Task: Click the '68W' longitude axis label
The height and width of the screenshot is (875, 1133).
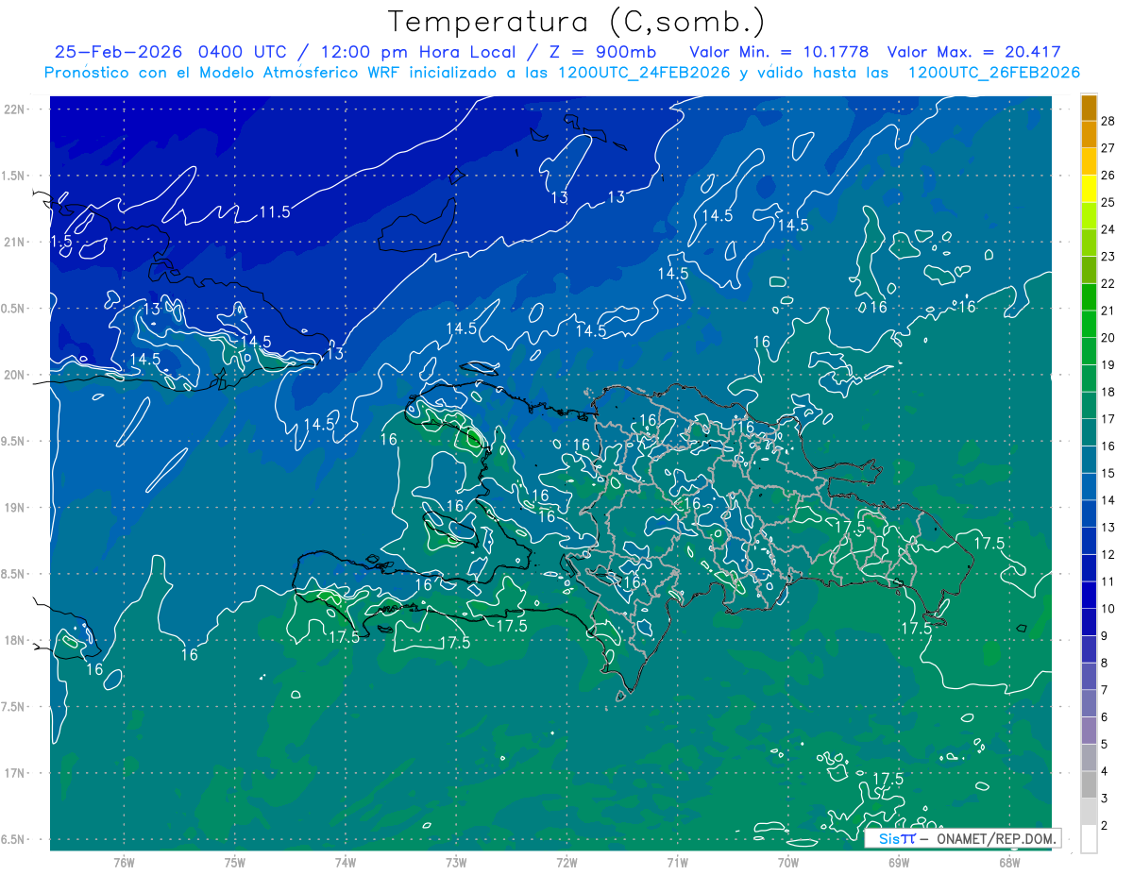Action: (x=1009, y=862)
